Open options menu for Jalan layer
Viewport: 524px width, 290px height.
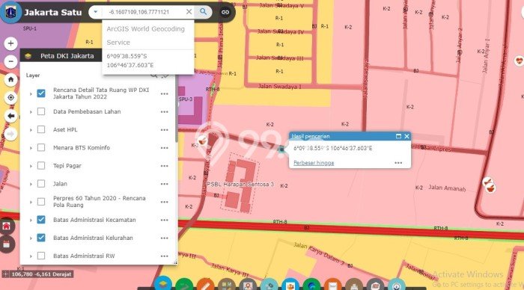(164, 184)
